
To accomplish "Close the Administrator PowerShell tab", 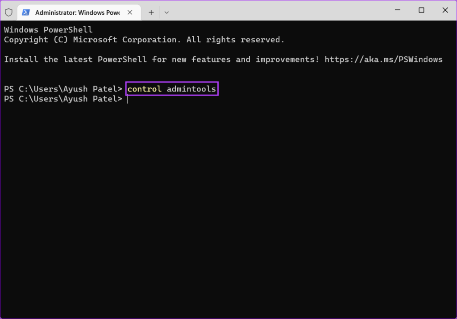I will point(131,12).
